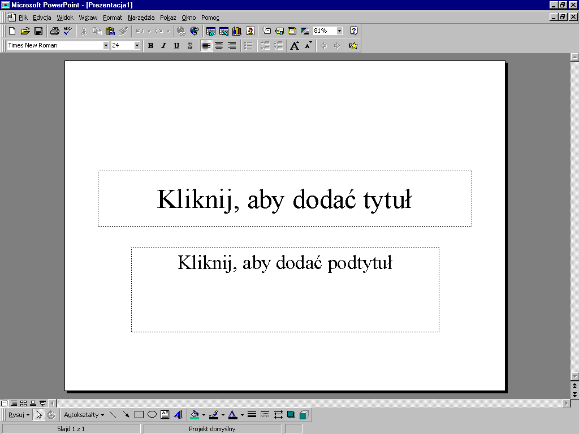Screen dimensions: 579x434
Task: Click the font color swatch button
Action: [232, 415]
